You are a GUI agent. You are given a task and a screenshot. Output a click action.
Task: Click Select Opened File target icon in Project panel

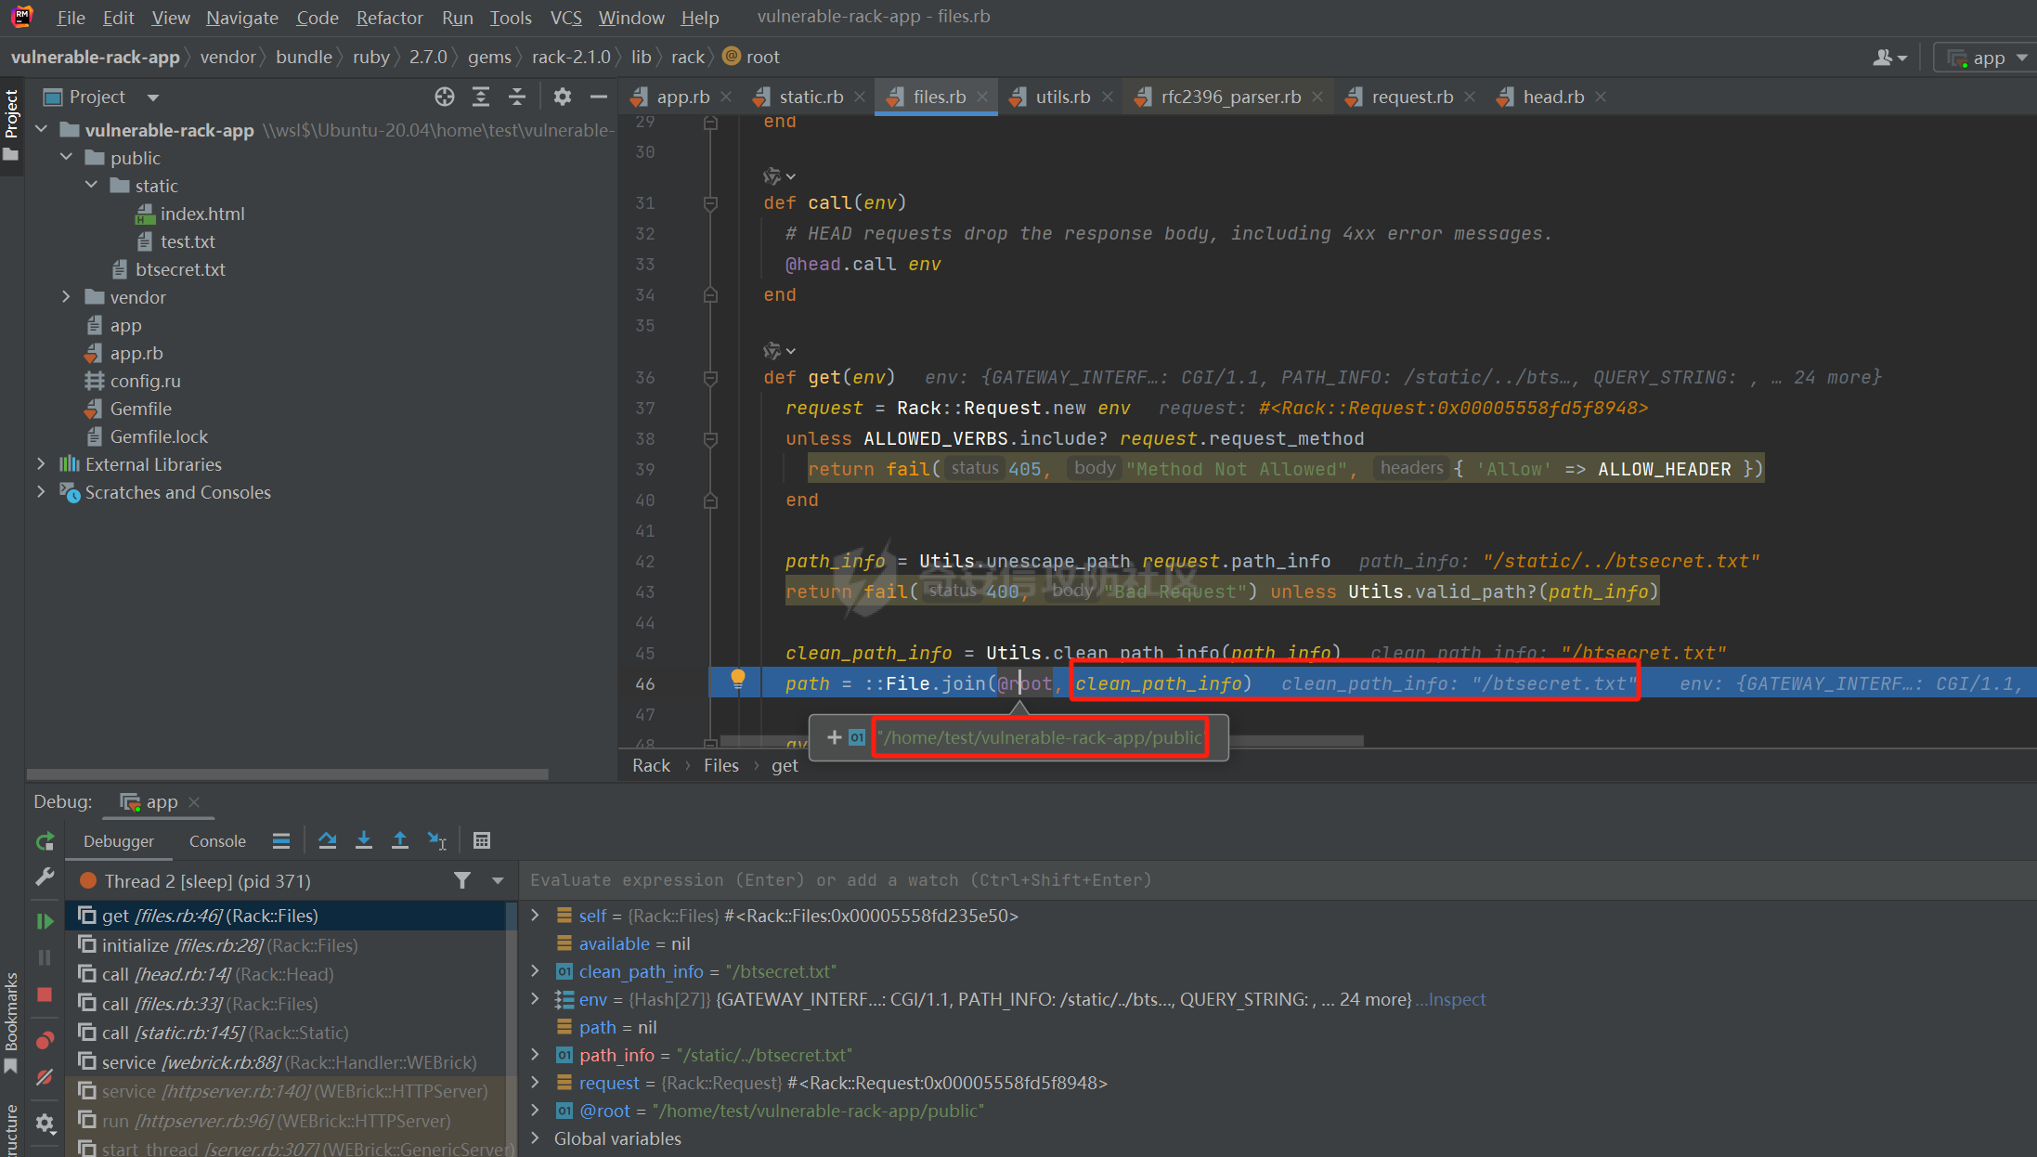point(445,97)
